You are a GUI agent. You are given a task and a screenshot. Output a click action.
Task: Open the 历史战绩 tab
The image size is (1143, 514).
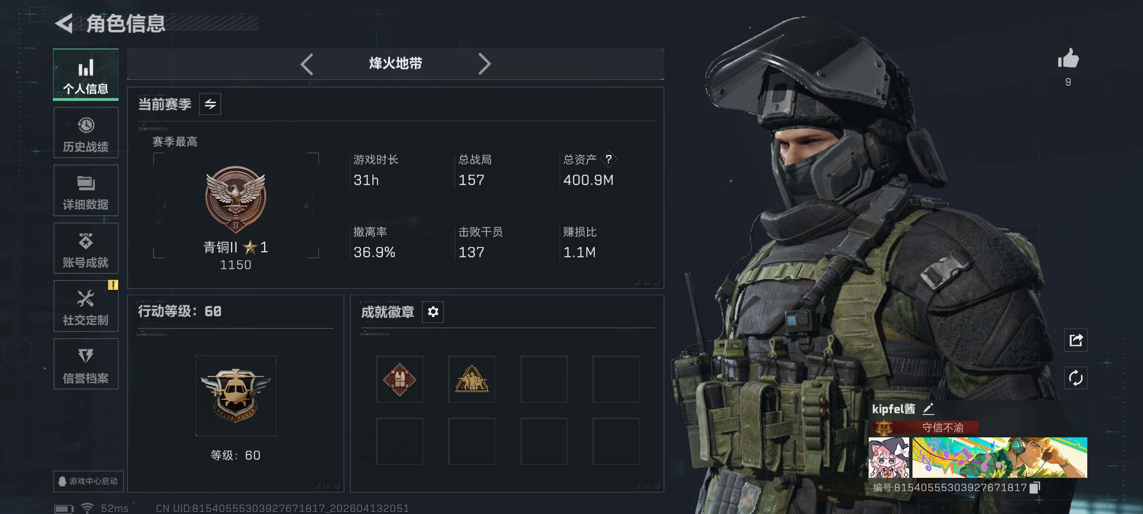coord(86,133)
